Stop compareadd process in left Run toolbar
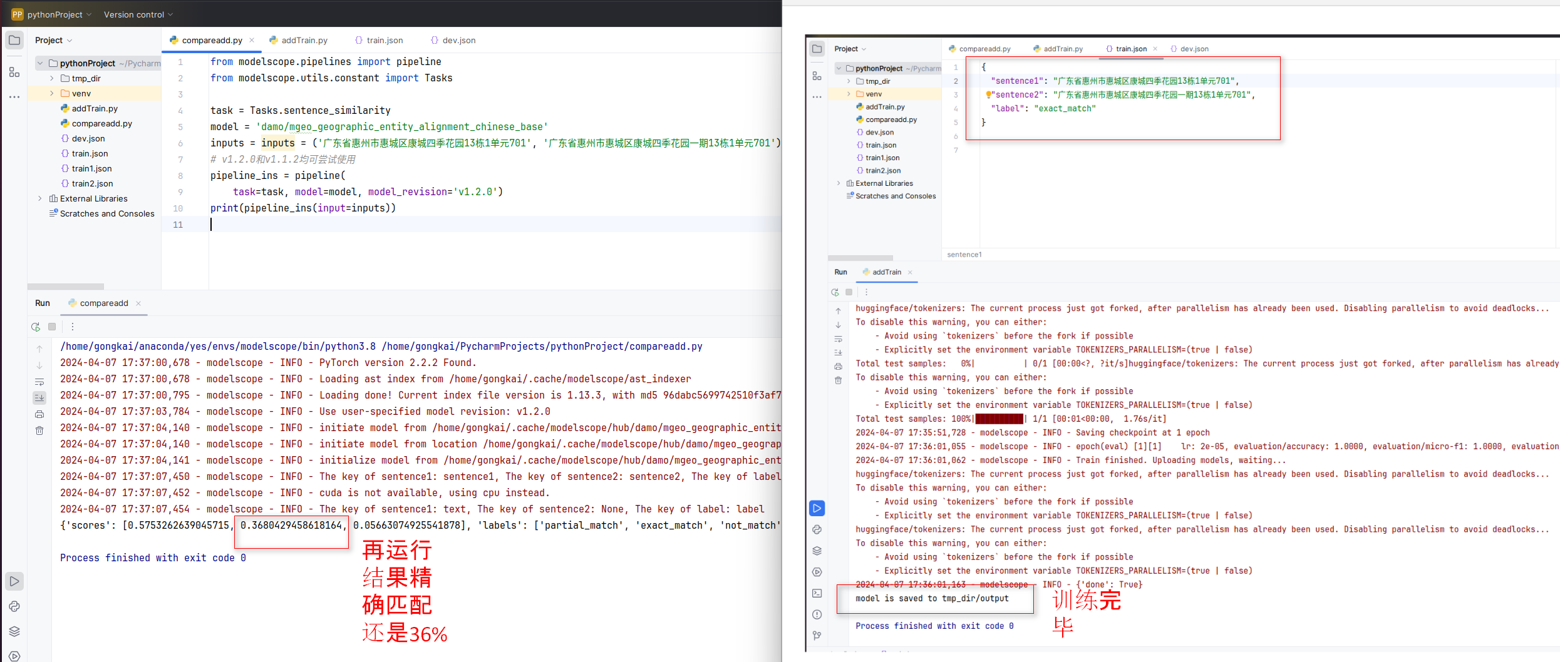This screenshot has width=1560, height=662. (x=52, y=327)
